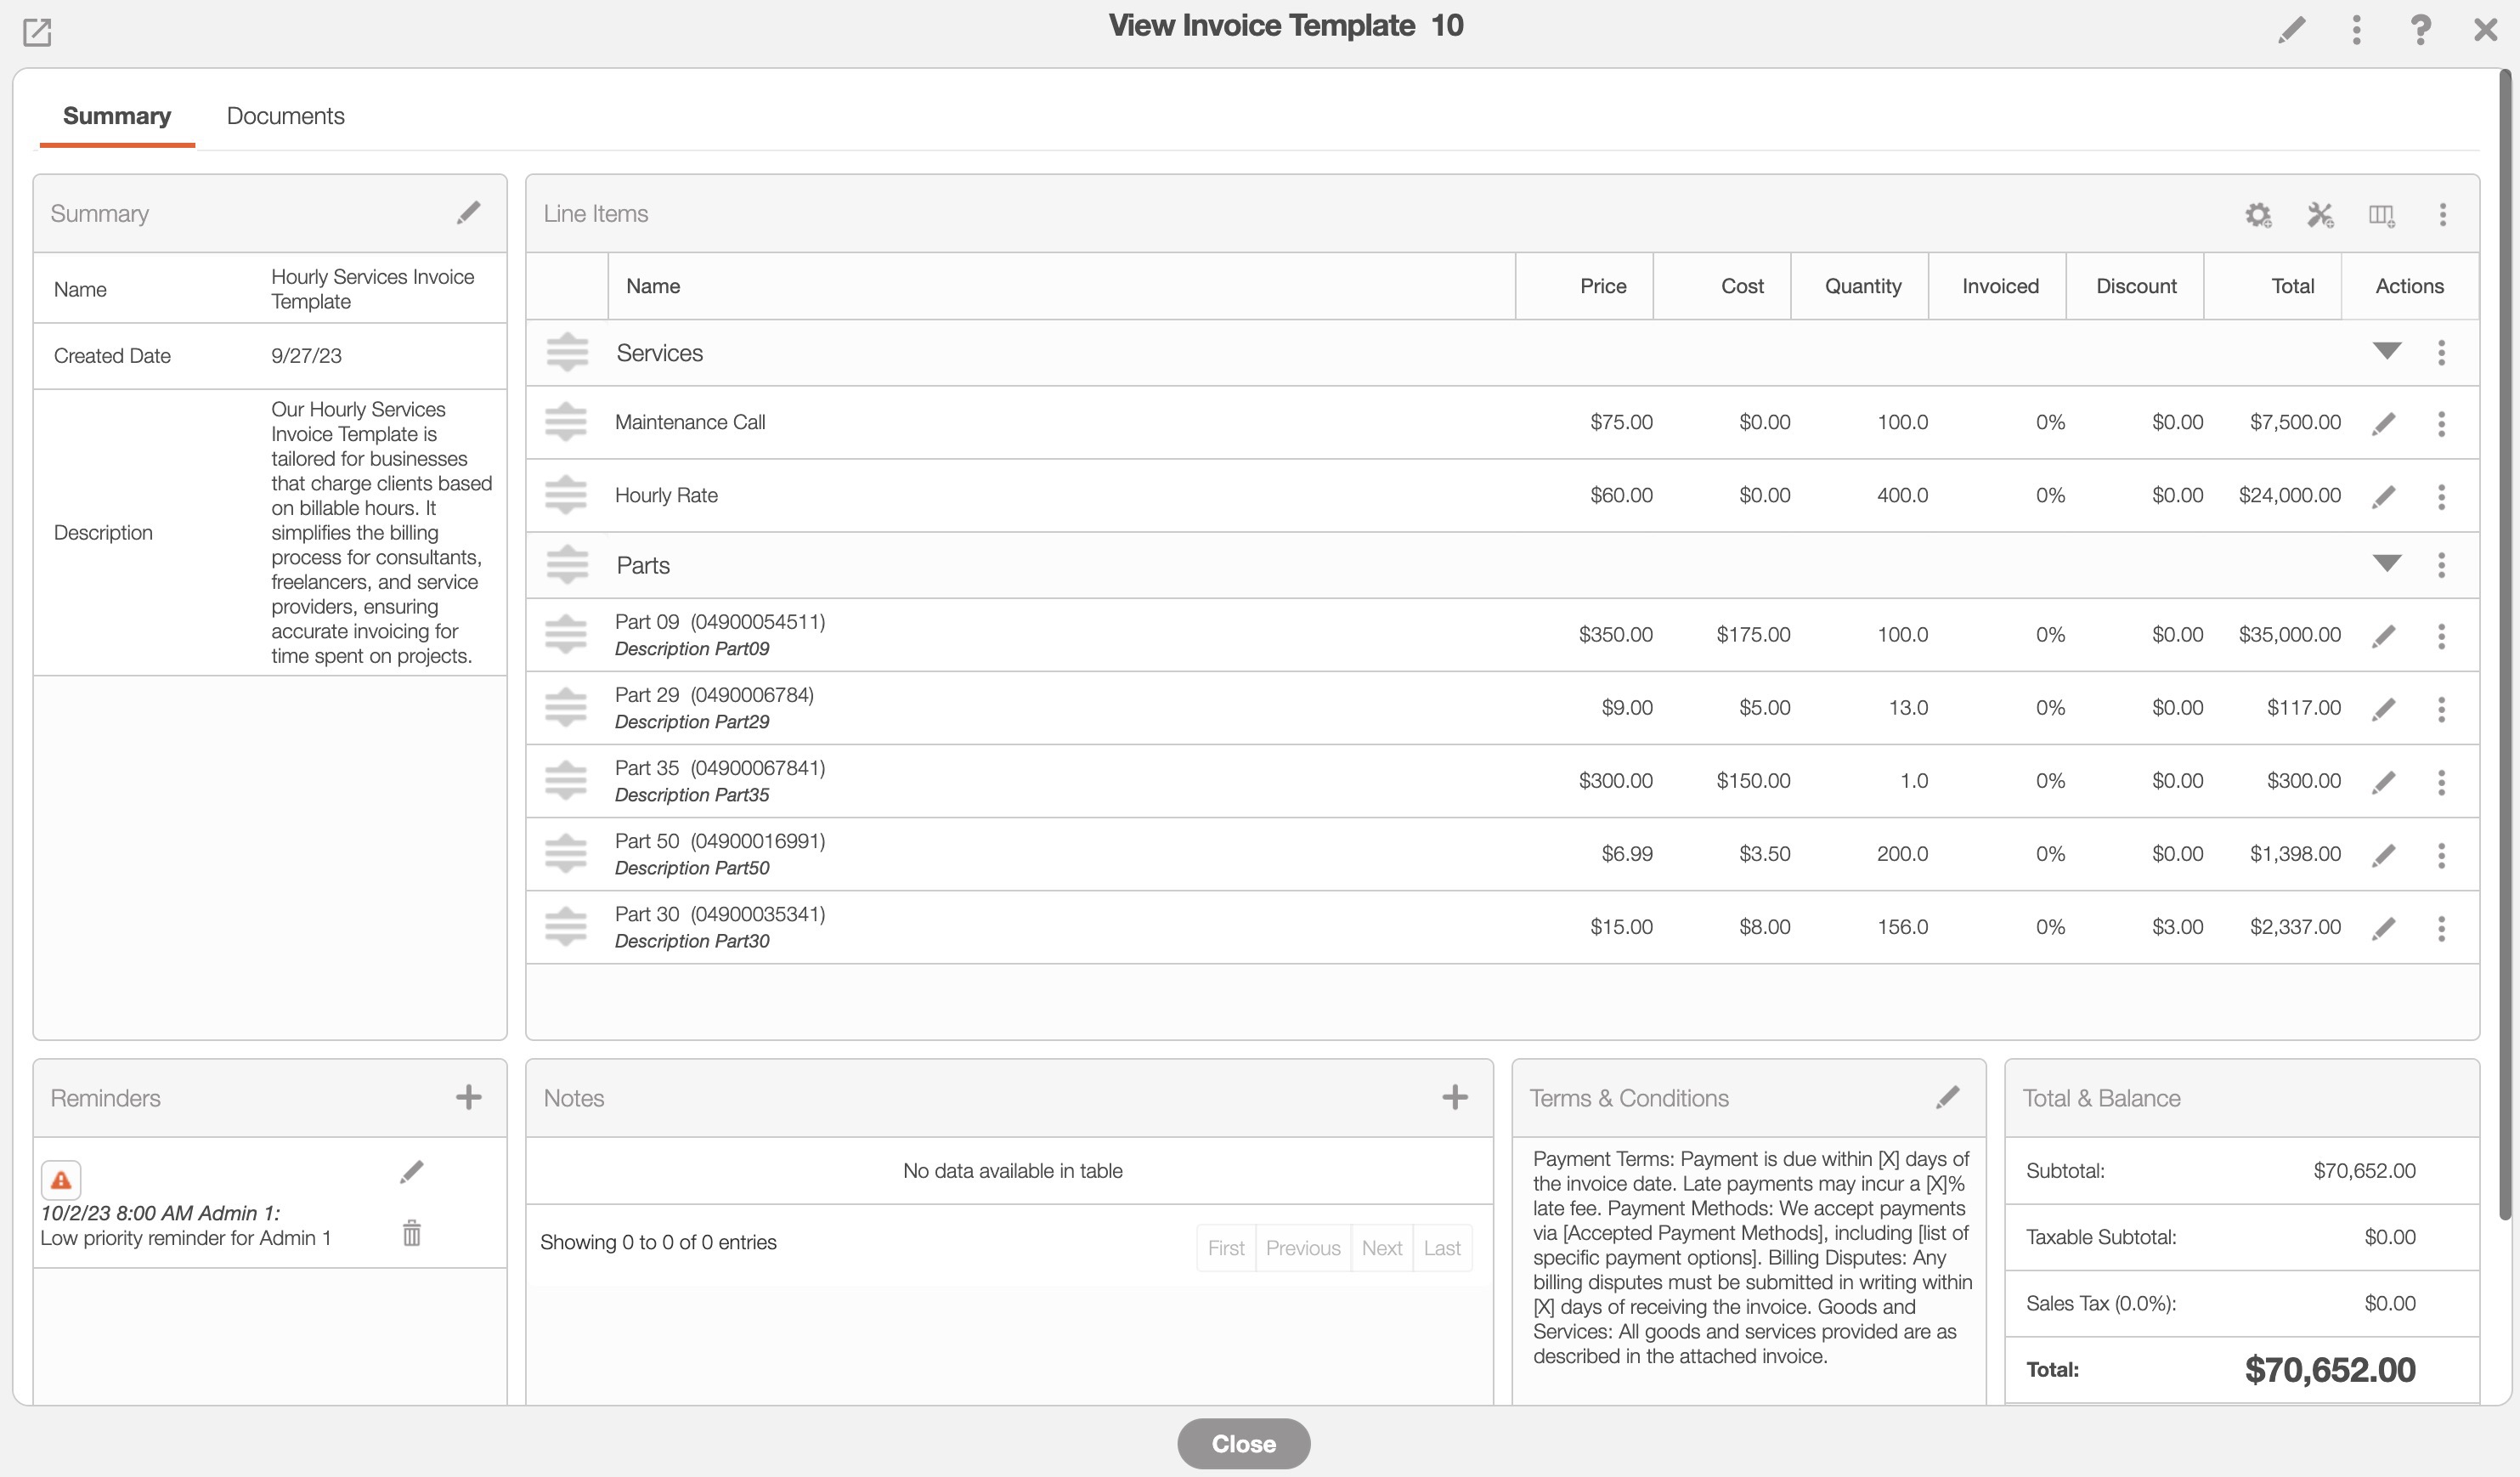Screen dimensions: 2520x1477
Task: Click the vertical scrollbar on the right edge
Action: tap(2505, 640)
